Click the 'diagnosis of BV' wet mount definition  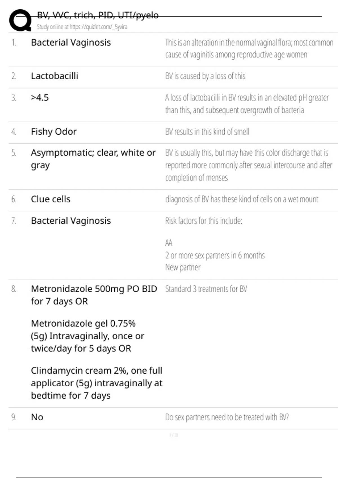(241, 199)
